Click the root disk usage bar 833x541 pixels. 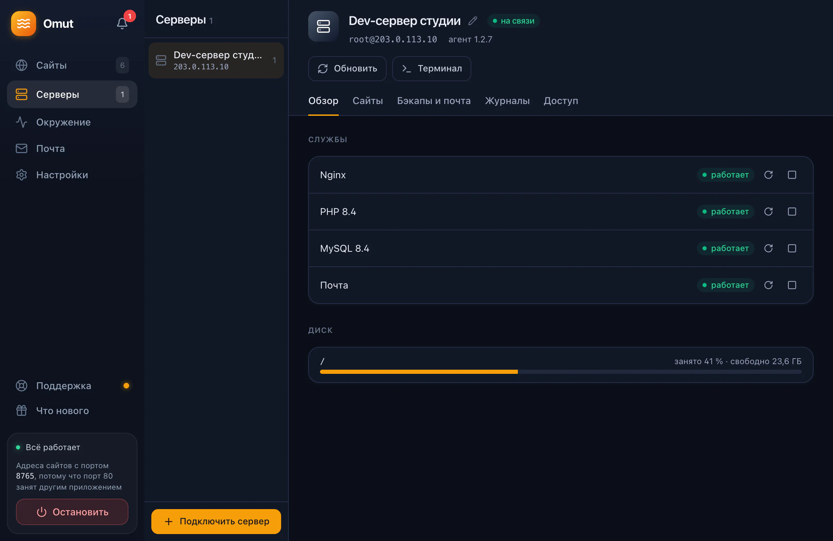coord(561,372)
